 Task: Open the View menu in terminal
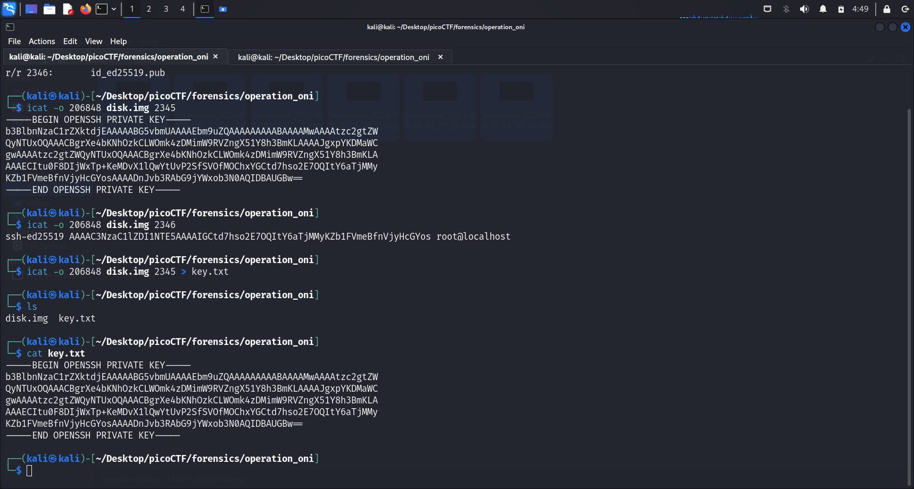(94, 41)
